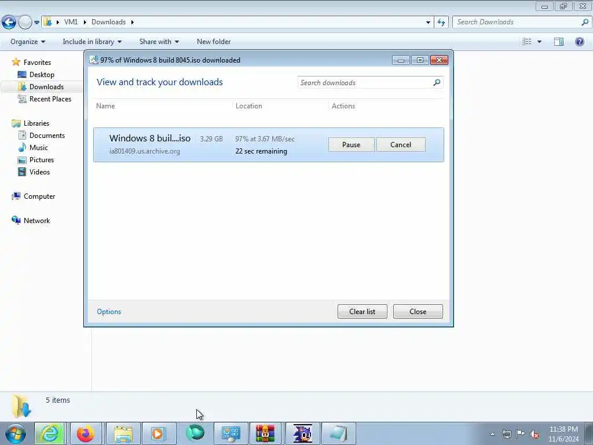
Task: Click VM1 in the address breadcrumb
Action: coord(71,22)
